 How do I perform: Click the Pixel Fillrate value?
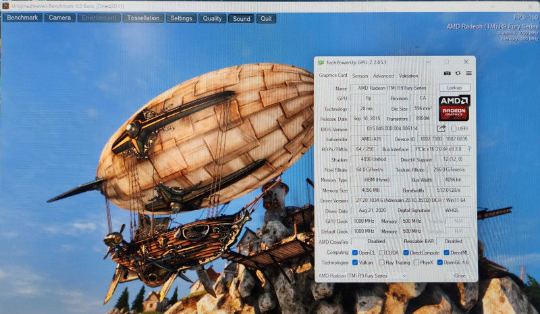coord(369,169)
